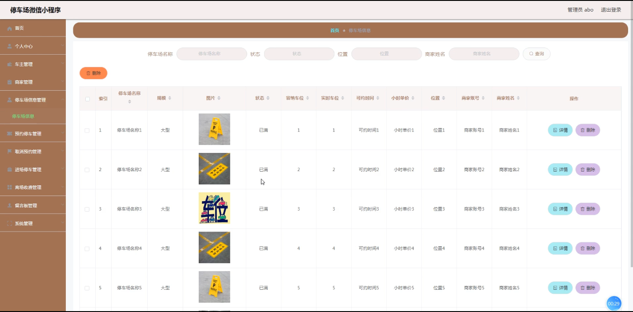Click the home icon beside 首页 in sidebar
633x312 pixels.
pos(10,28)
